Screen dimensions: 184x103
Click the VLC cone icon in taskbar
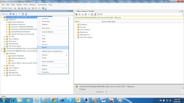click(95, 100)
